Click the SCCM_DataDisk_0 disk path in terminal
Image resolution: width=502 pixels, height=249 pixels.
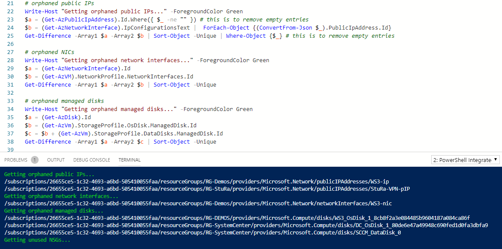tap(202, 233)
